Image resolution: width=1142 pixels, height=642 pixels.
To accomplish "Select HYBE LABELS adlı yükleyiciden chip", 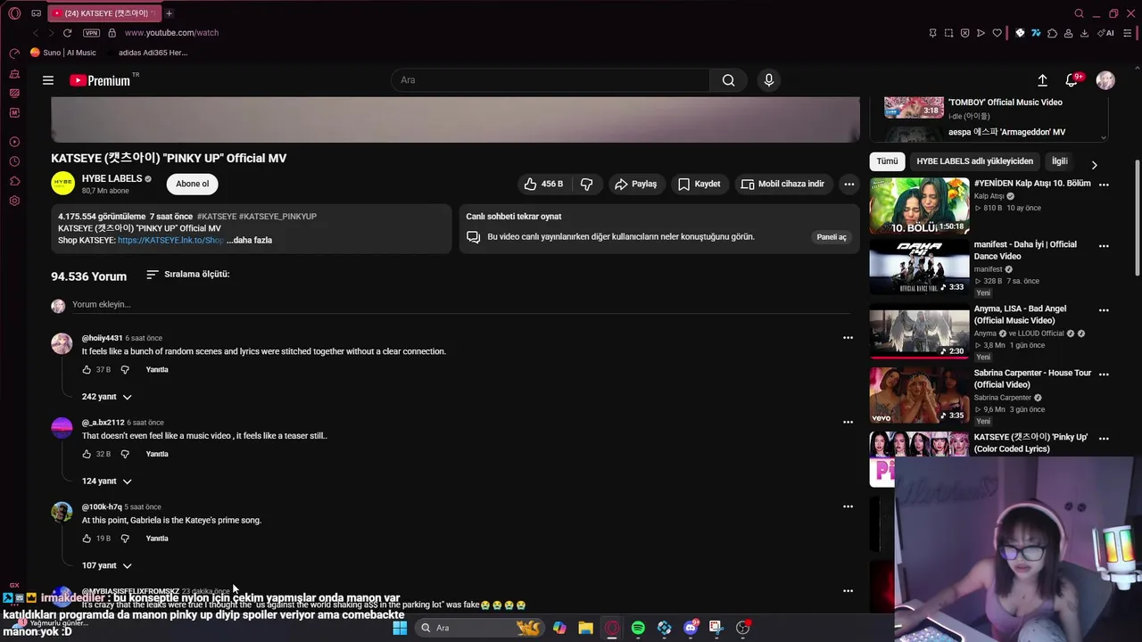I will pyautogui.click(x=974, y=161).
